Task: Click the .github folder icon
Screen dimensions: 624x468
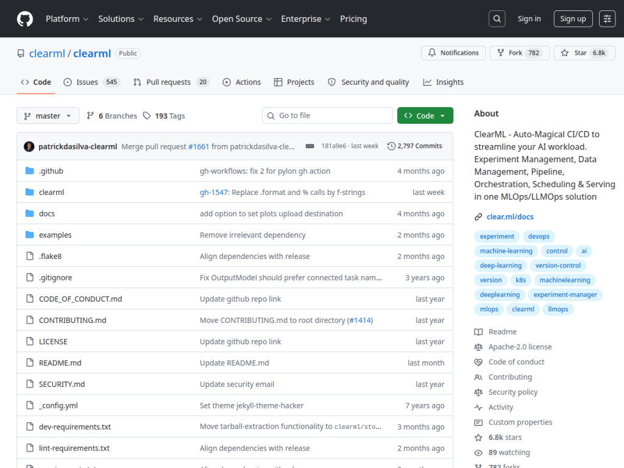Action: pyautogui.click(x=29, y=171)
